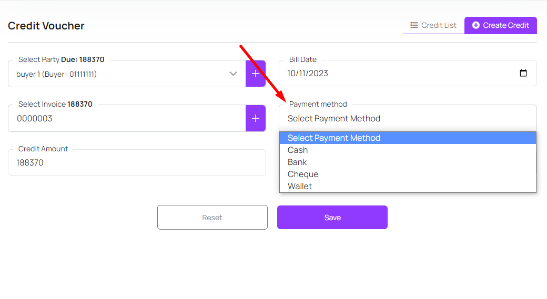Choose Bank from the payment method list
This screenshot has height=299, width=547.
coord(297,162)
